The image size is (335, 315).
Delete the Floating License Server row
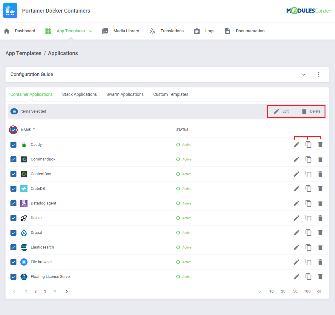[320, 277]
